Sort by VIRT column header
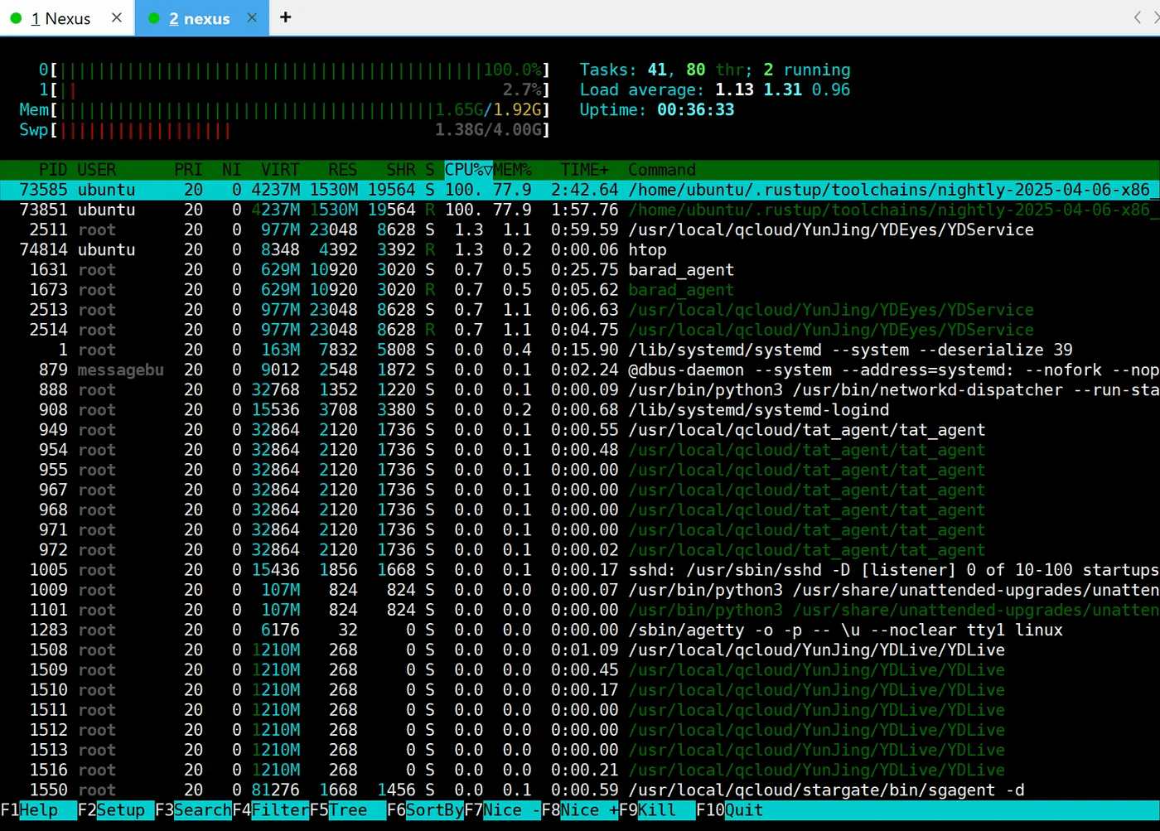 click(280, 170)
